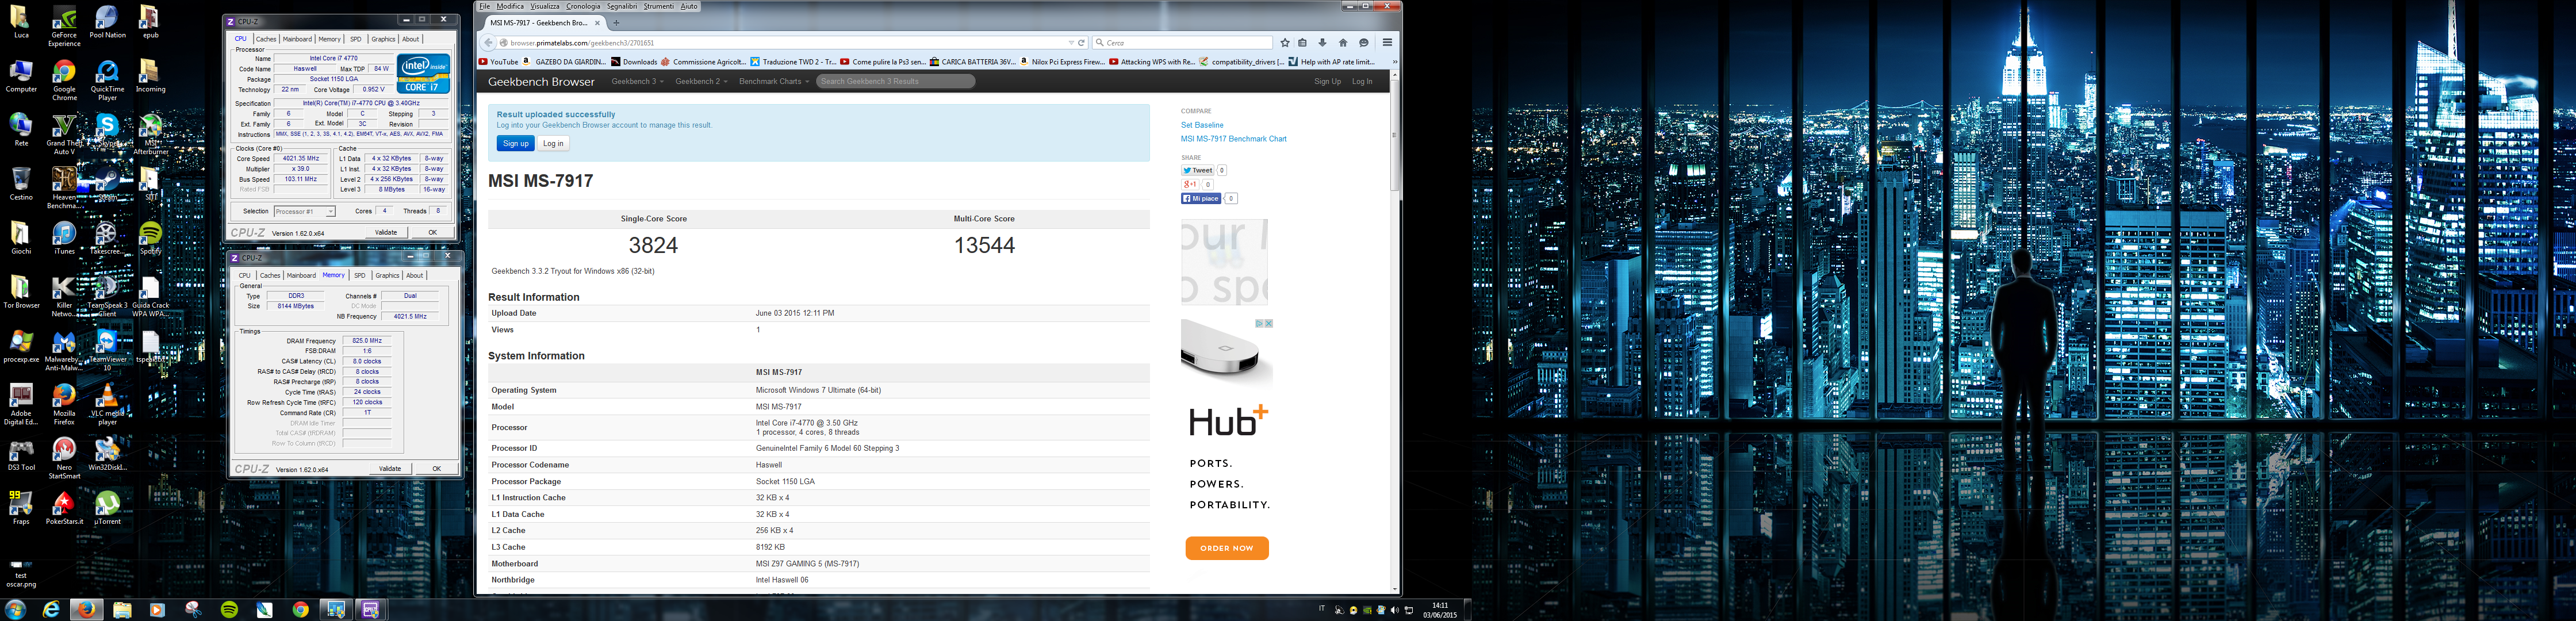Open the Mozilla Firefox desktop shortcut
This screenshot has width=2576, height=621.
(64, 404)
